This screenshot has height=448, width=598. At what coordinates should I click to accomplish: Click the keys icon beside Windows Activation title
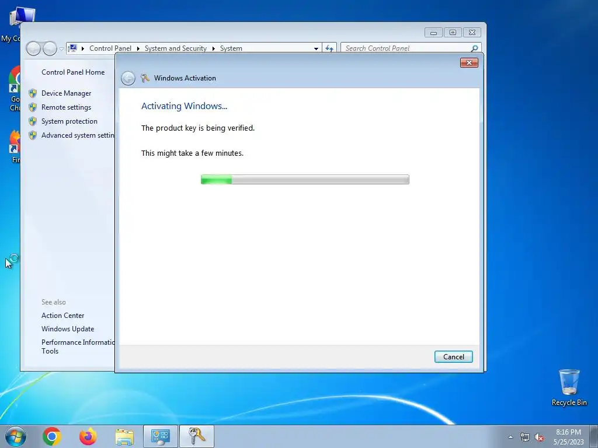[145, 78]
